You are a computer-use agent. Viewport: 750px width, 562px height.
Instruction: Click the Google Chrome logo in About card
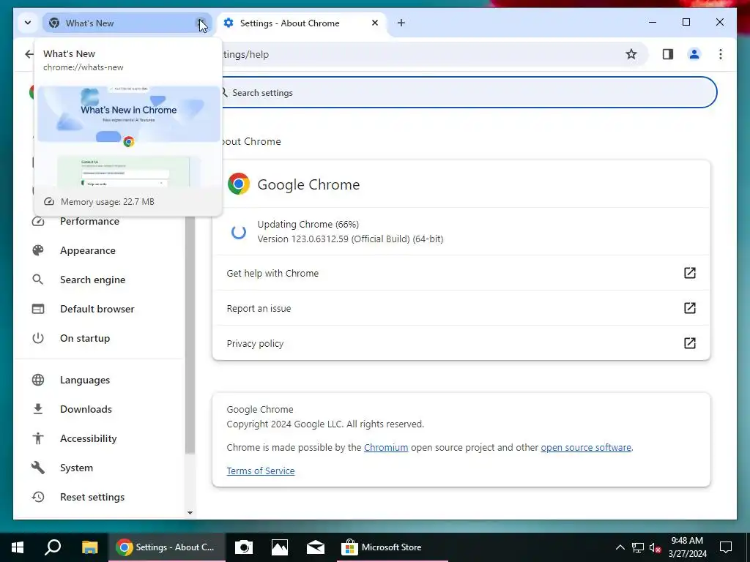click(239, 184)
